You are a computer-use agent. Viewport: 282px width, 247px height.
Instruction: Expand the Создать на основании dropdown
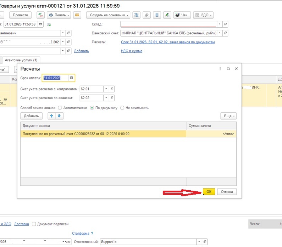click(x=109, y=15)
